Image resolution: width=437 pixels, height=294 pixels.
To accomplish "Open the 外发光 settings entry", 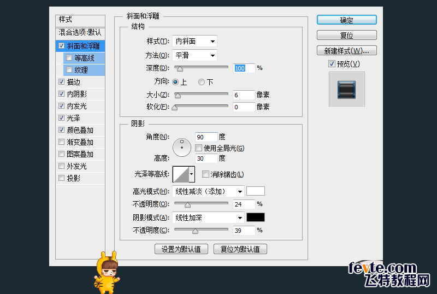I will tap(80, 166).
